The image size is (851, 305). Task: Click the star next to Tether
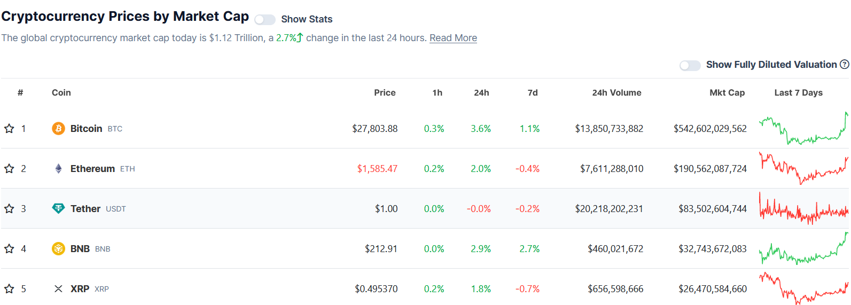click(x=9, y=209)
